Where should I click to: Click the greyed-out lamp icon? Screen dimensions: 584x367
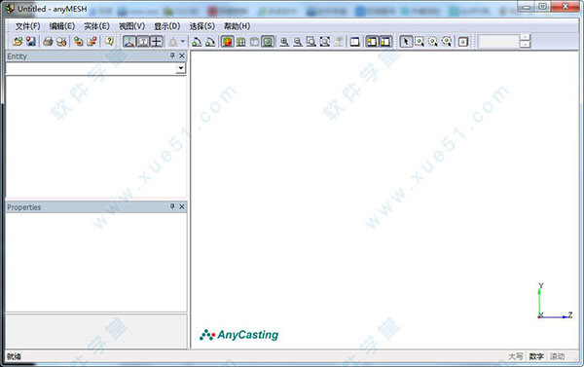coord(173,41)
